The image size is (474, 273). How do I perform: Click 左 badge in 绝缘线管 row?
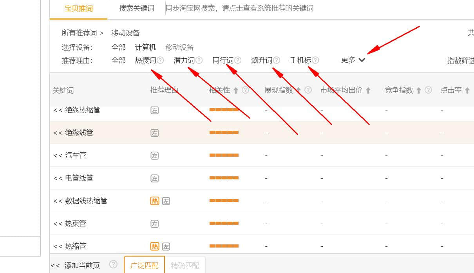[155, 133]
